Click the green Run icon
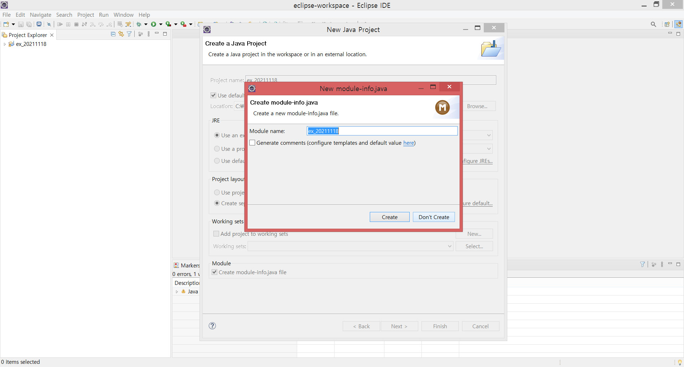The image size is (684, 367). 154,24
